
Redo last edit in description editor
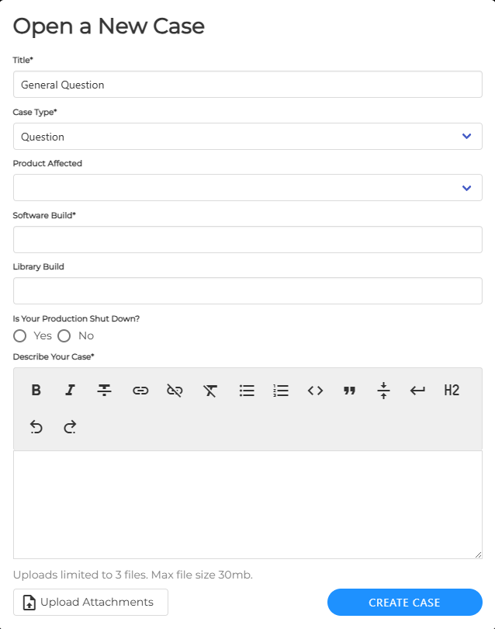[x=70, y=426]
